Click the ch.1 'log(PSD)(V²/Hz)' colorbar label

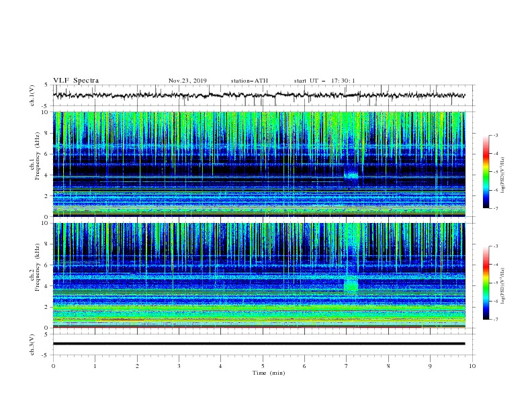502,175
